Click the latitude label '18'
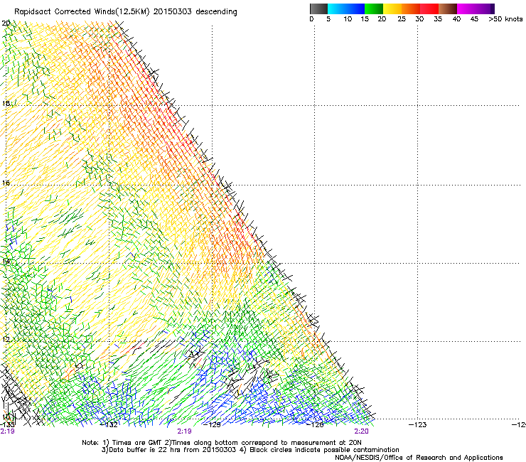Viewport: 526px width, 462px height. pos(6,103)
